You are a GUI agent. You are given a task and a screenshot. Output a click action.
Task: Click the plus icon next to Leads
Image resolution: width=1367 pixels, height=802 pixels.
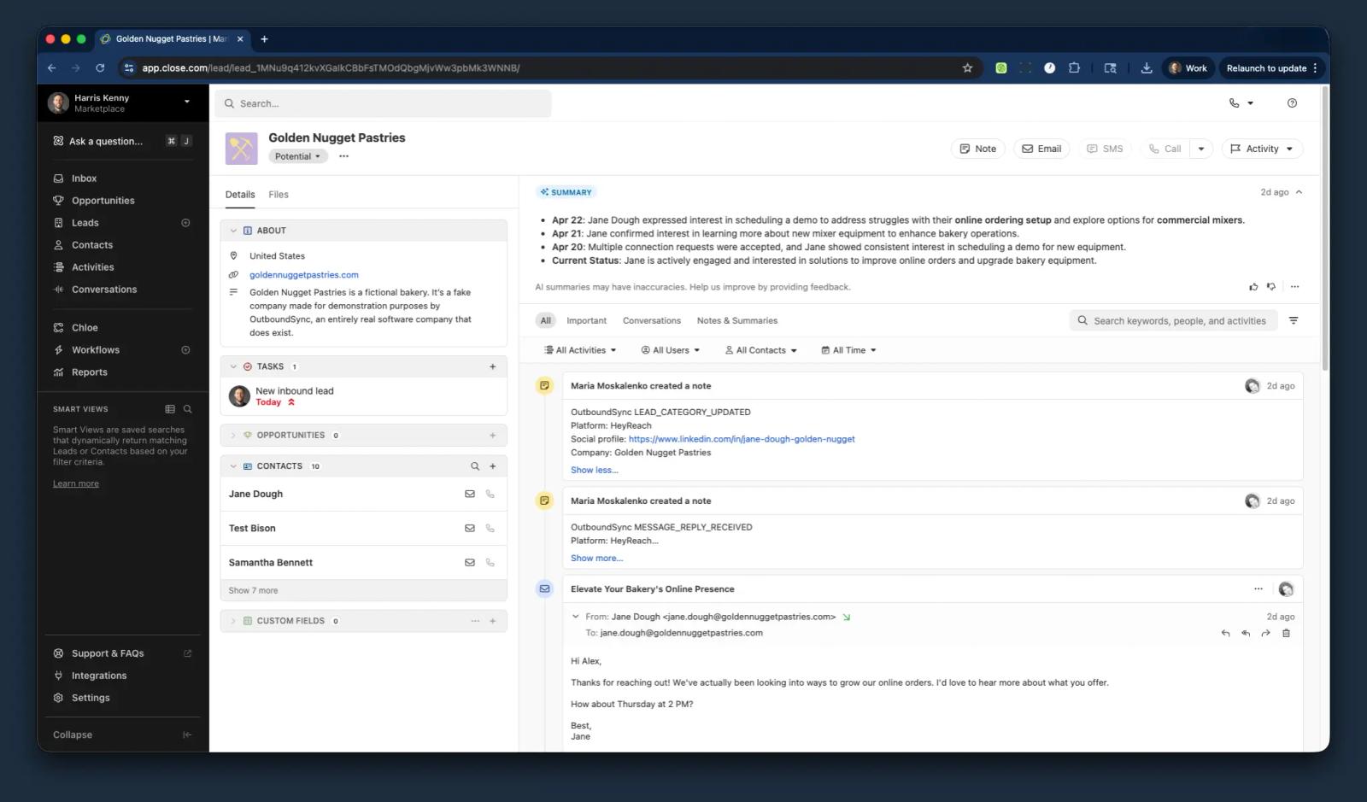[x=185, y=223]
